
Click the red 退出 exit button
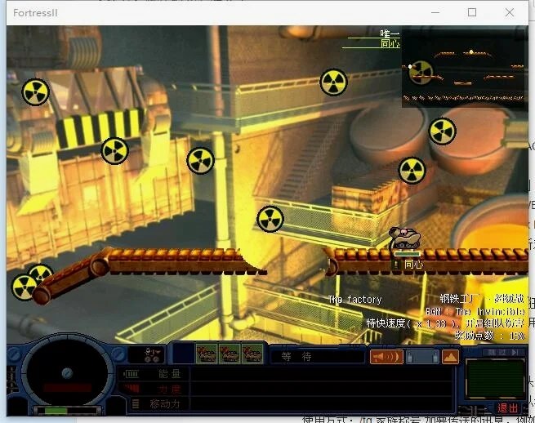point(507,408)
